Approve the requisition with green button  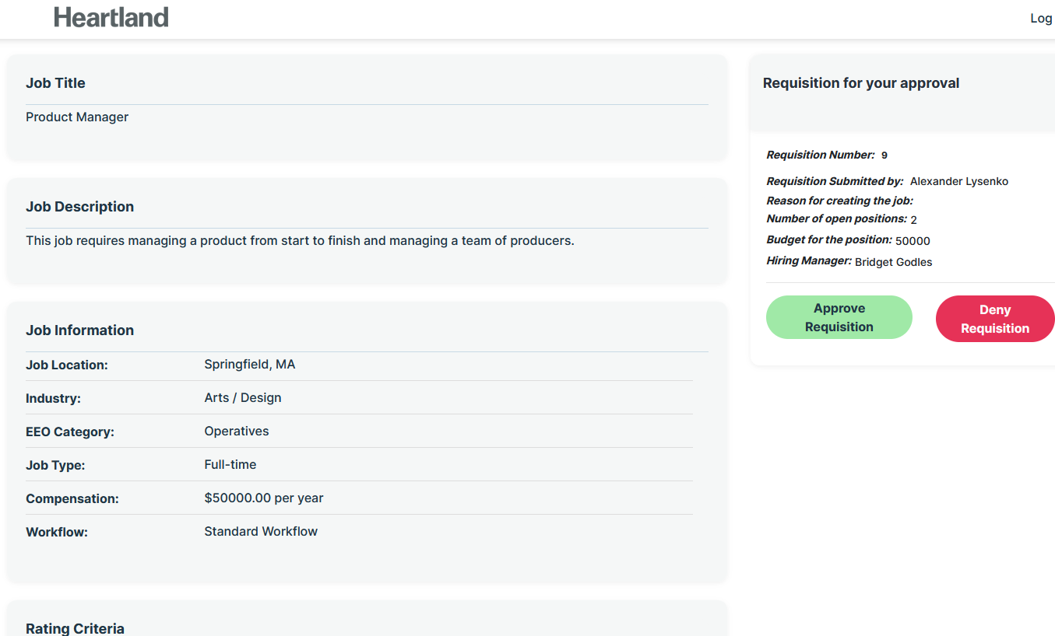point(839,317)
